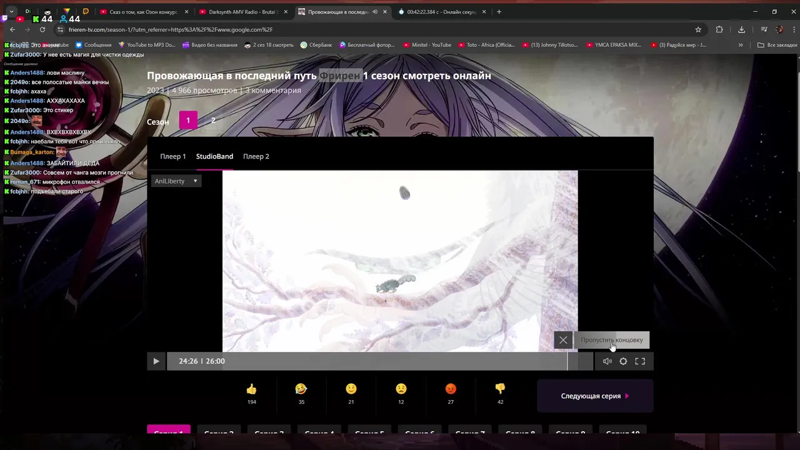Open the browser extensions menu
The width and height of the screenshot is (800, 450).
(719, 29)
